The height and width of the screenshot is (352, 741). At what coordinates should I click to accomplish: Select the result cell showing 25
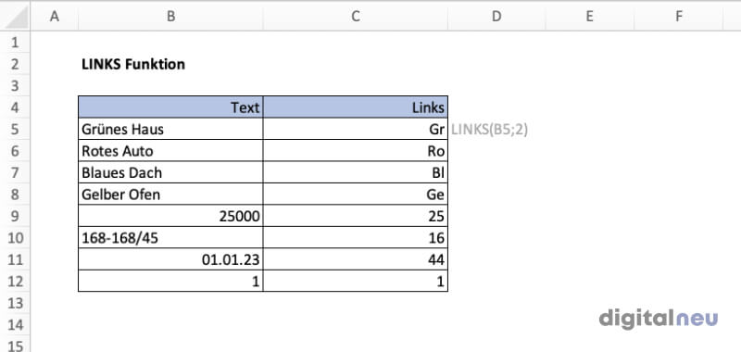356,216
